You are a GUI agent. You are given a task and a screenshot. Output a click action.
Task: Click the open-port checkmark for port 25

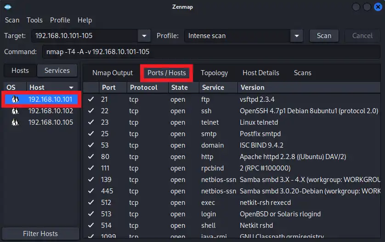click(91, 134)
